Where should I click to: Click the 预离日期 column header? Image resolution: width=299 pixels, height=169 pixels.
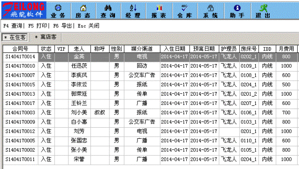click(204, 49)
